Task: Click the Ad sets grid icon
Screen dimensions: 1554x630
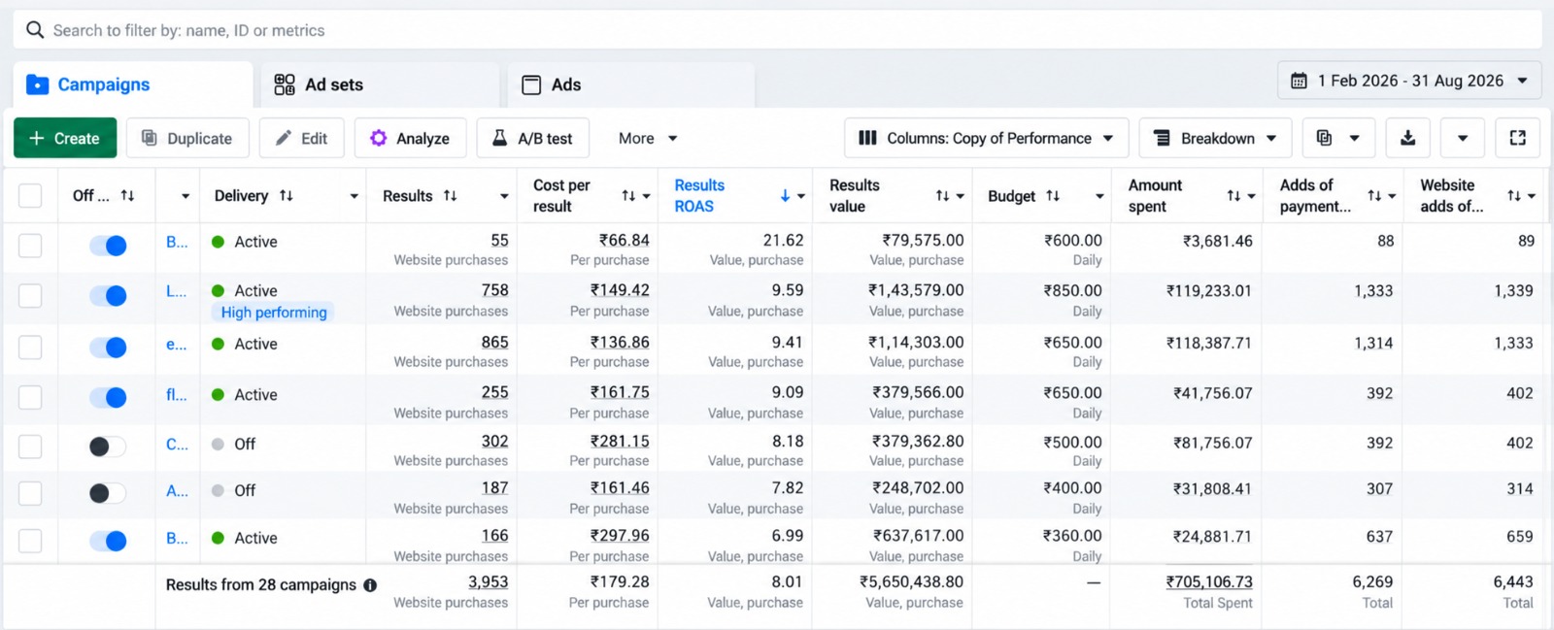Action: click(285, 84)
